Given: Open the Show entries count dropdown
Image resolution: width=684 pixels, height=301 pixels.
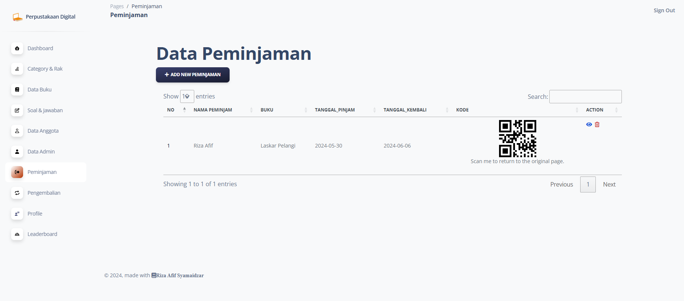Looking at the screenshot, I should point(187,96).
